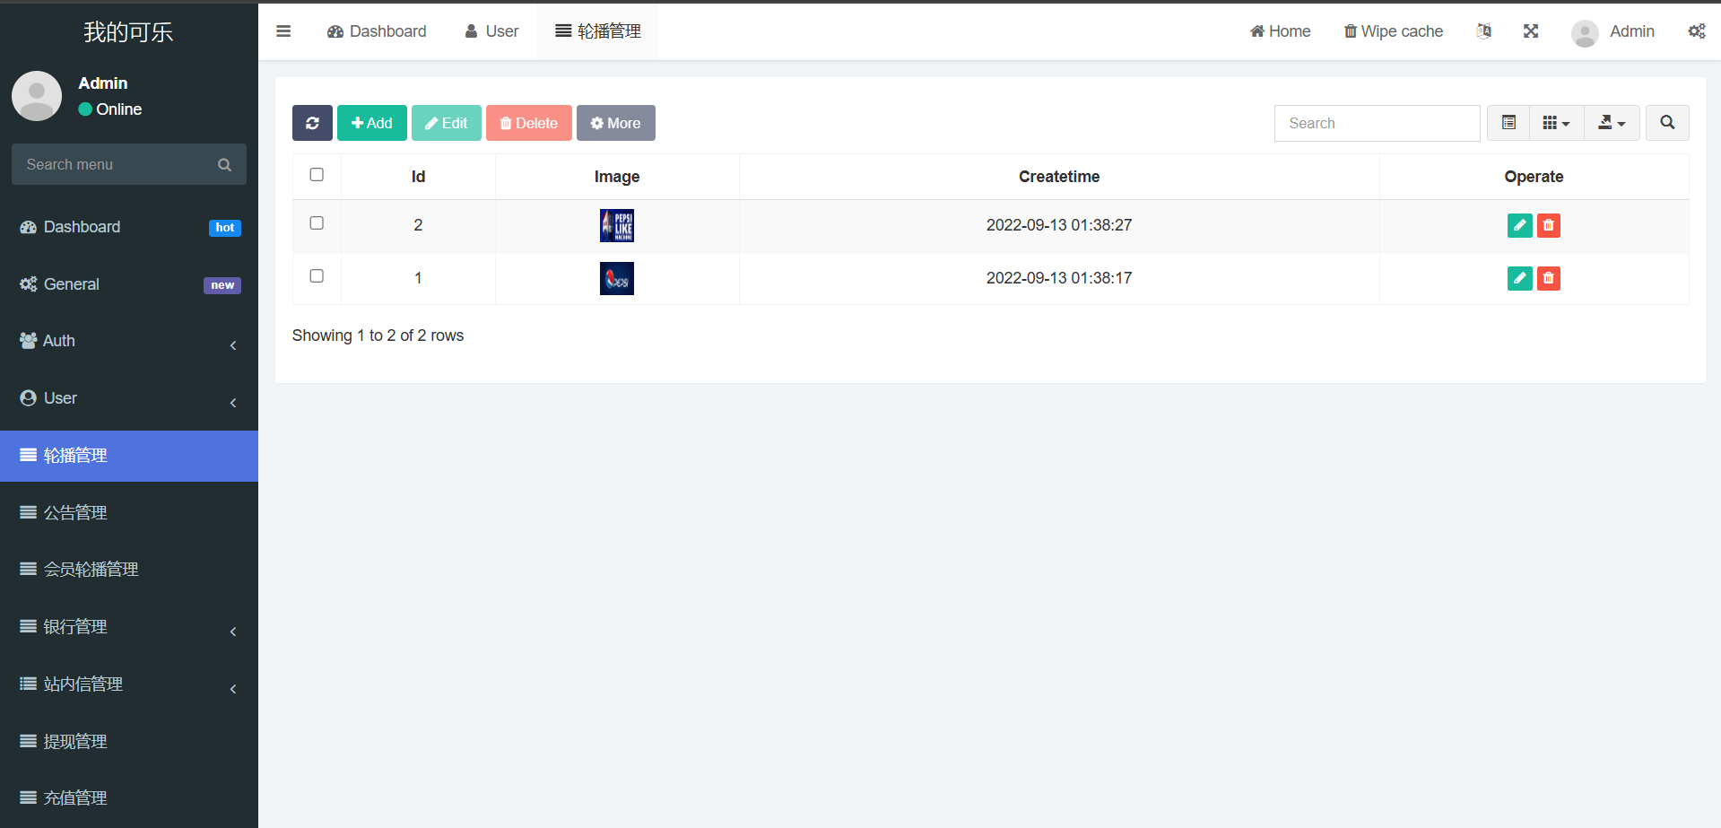Viewport: 1721px width, 828px height.
Task: Expand the 银行管理 sidebar menu
Action: (x=129, y=627)
